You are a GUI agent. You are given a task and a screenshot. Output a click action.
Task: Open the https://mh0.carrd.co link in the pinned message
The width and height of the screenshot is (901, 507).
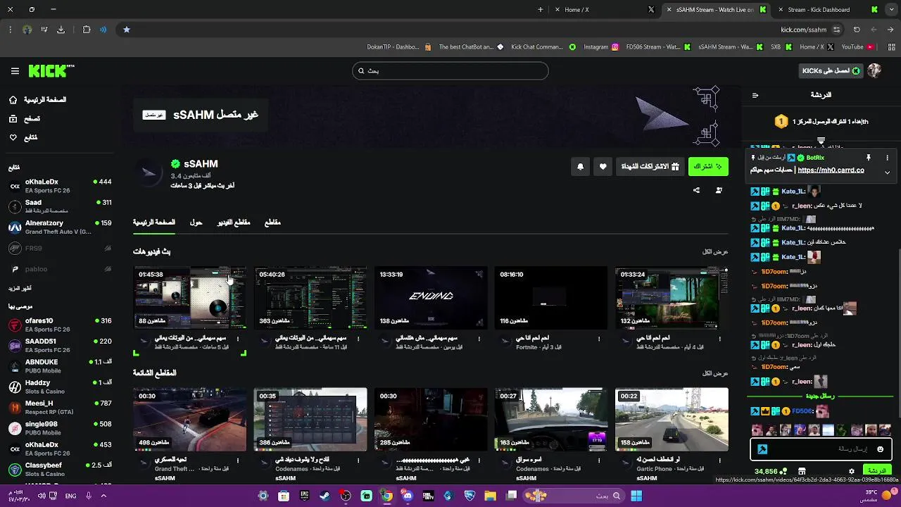pyautogui.click(x=831, y=170)
